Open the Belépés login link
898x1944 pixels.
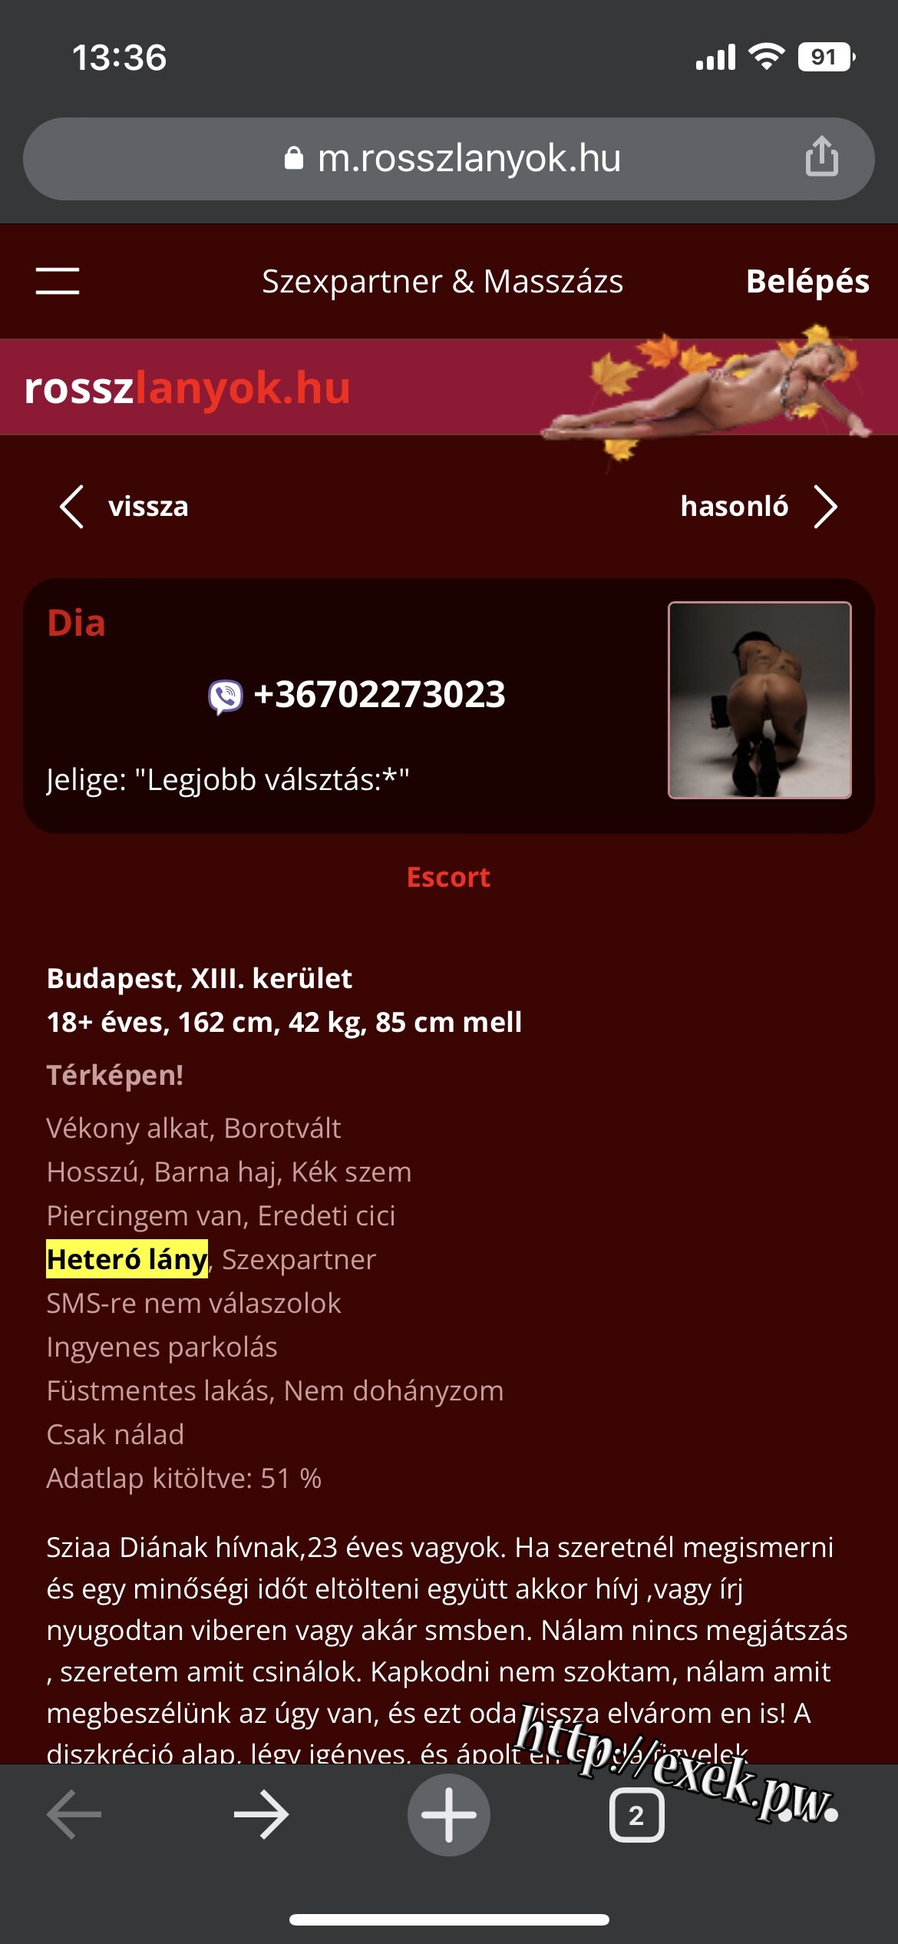click(807, 282)
